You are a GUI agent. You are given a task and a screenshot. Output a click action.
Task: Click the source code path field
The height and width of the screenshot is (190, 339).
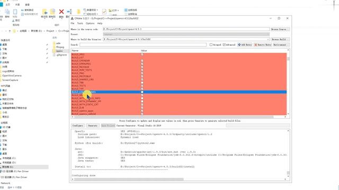[186, 29]
